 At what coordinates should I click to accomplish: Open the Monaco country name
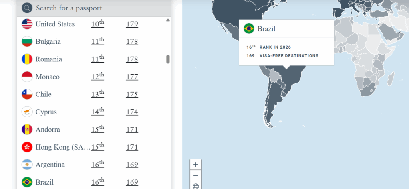(x=48, y=77)
